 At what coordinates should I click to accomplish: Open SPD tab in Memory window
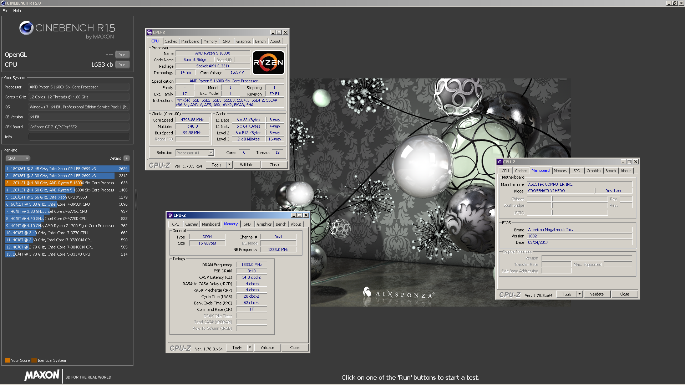tap(247, 224)
